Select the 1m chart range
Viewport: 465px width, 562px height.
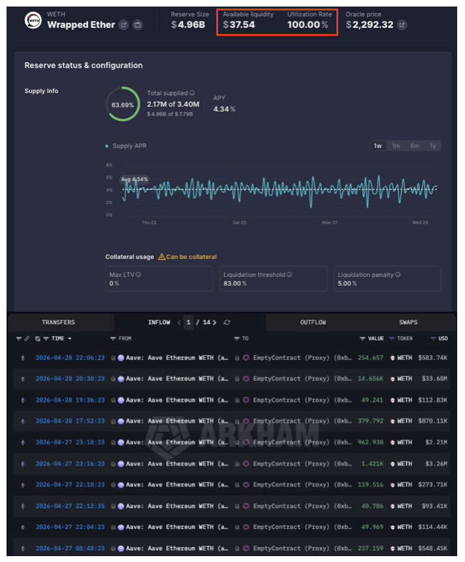[x=396, y=146]
